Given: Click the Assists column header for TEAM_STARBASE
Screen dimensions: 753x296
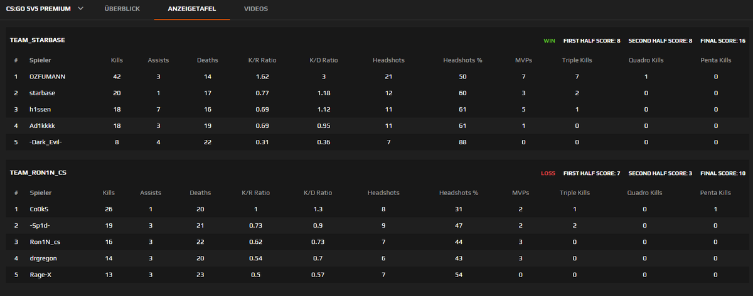Looking at the screenshot, I should (158, 60).
